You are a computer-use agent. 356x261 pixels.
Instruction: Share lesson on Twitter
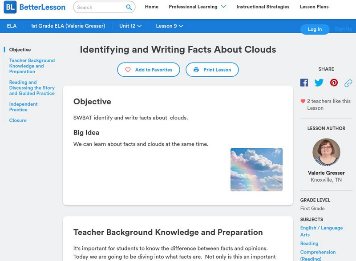(x=319, y=83)
